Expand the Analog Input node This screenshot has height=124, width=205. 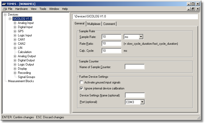pyautogui.click(x=15, y=23)
